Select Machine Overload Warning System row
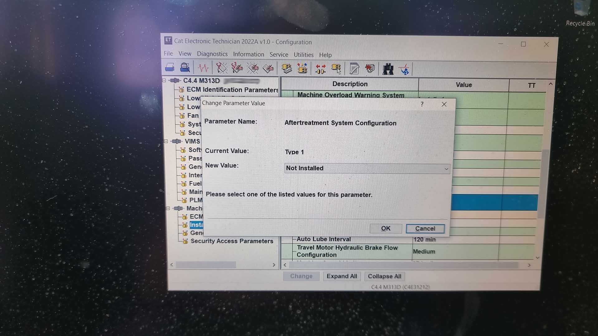The width and height of the screenshot is (598, 336). pos(351,95)
